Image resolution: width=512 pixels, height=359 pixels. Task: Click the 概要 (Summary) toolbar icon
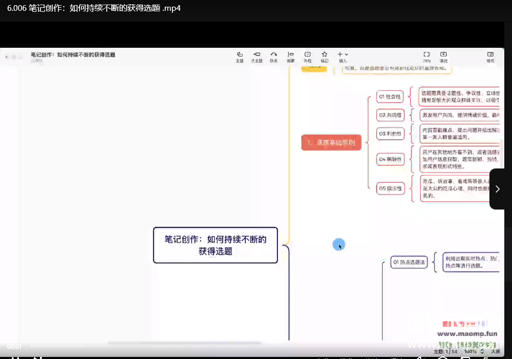click(290, 56)
